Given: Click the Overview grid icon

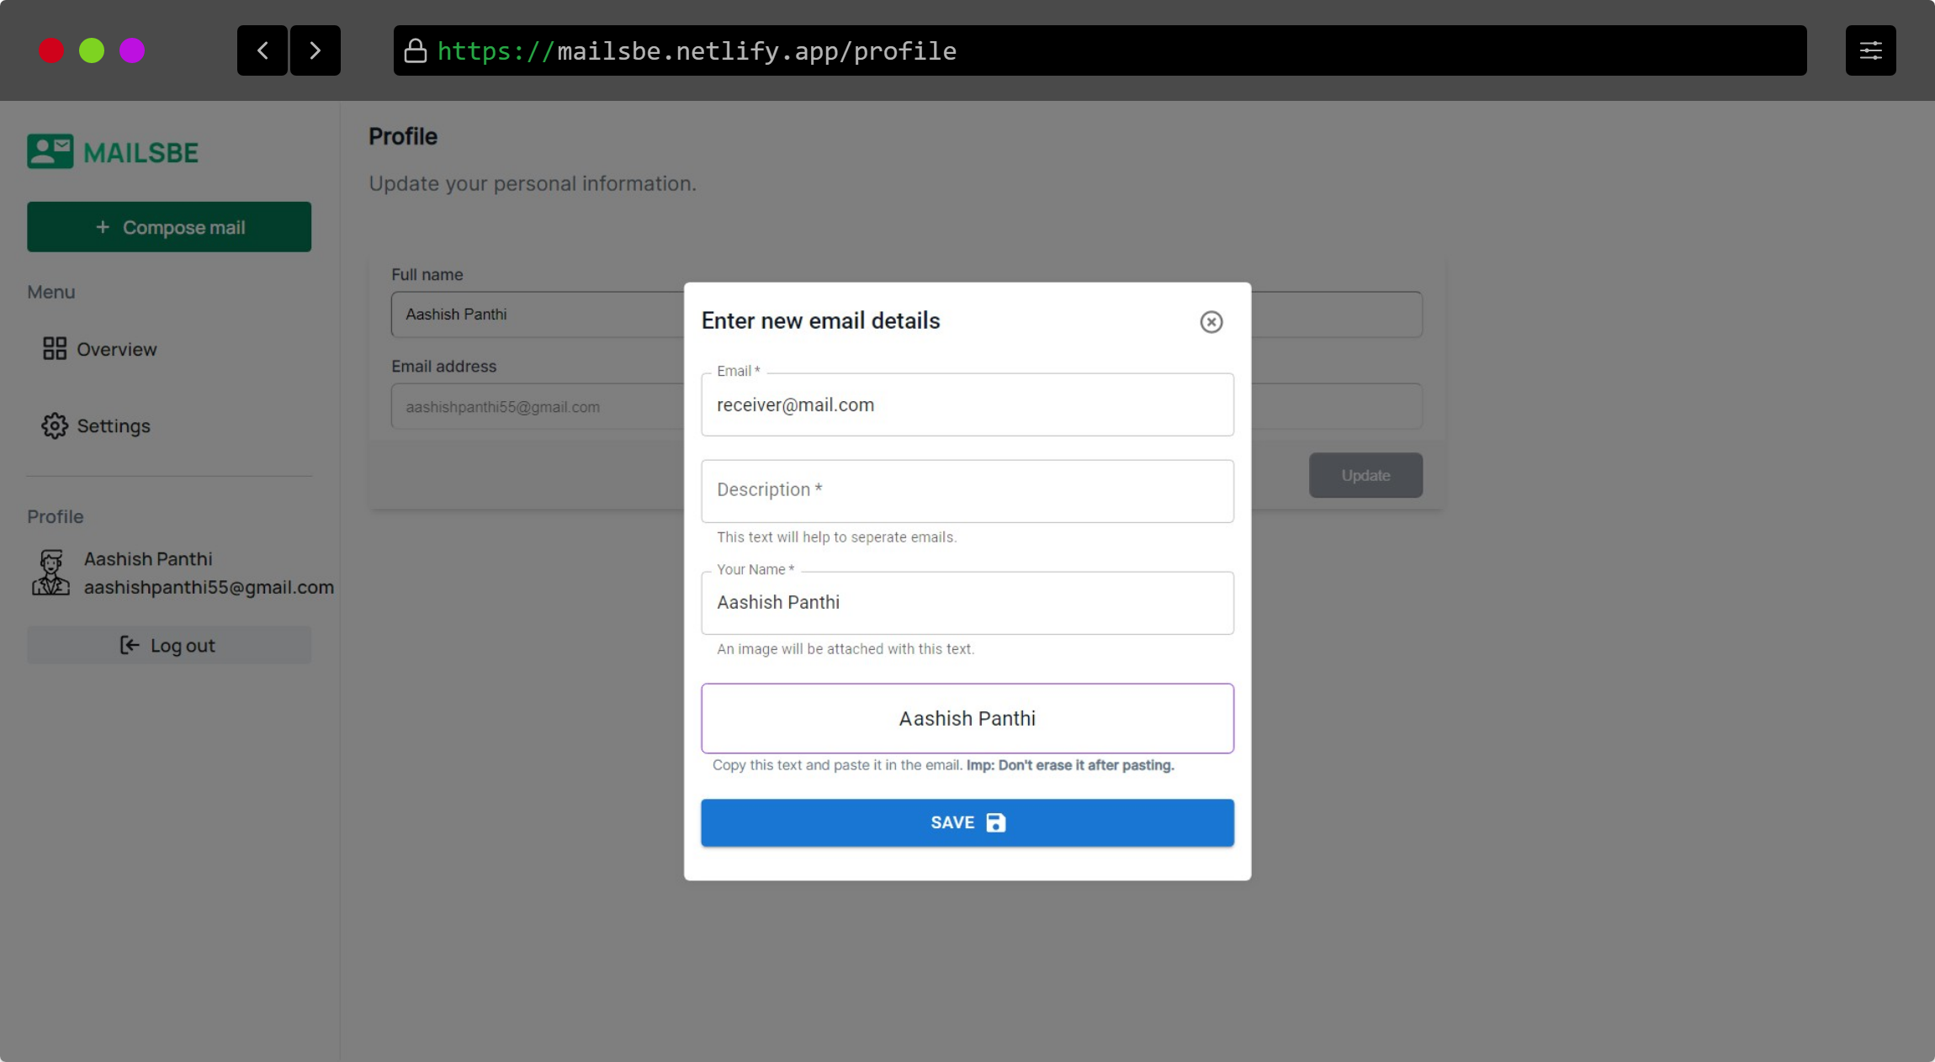Looking at the screenshot, I should (55, 349).
